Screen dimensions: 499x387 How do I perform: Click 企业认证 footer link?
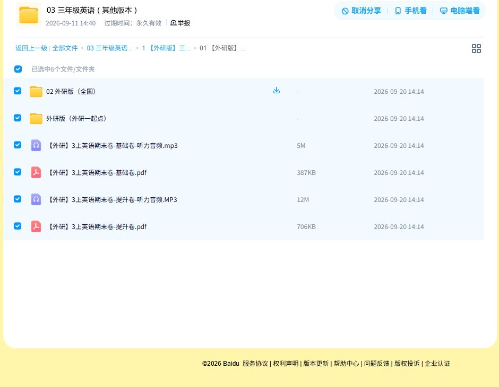437,364
